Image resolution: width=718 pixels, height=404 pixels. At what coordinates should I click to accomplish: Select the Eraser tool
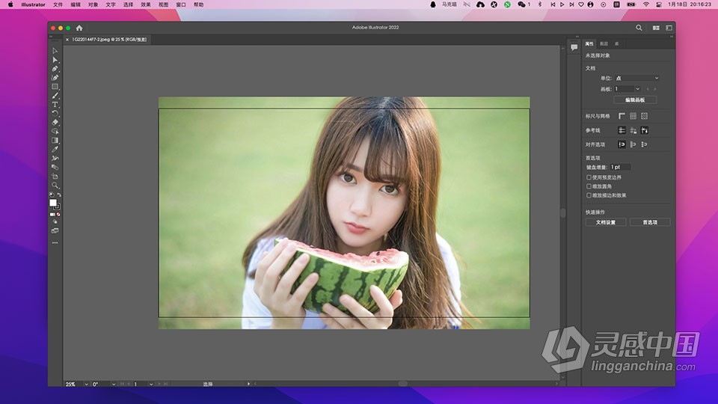(x=55, y=122)
